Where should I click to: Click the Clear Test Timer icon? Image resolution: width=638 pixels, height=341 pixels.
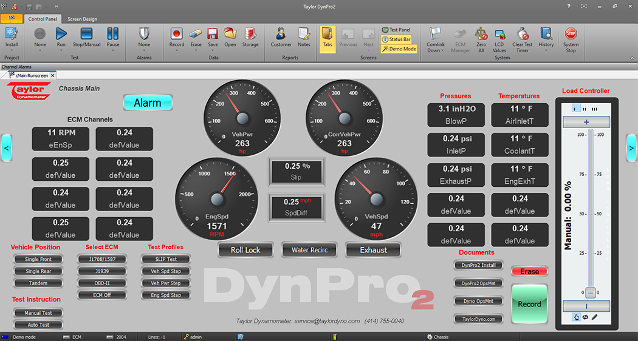click(x=522, y=35)
